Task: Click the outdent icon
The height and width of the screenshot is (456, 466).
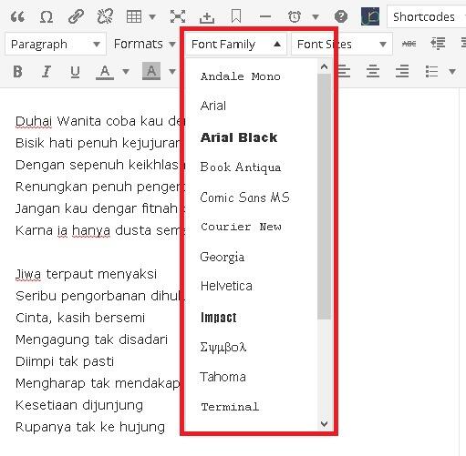Action: click(438, 44)
